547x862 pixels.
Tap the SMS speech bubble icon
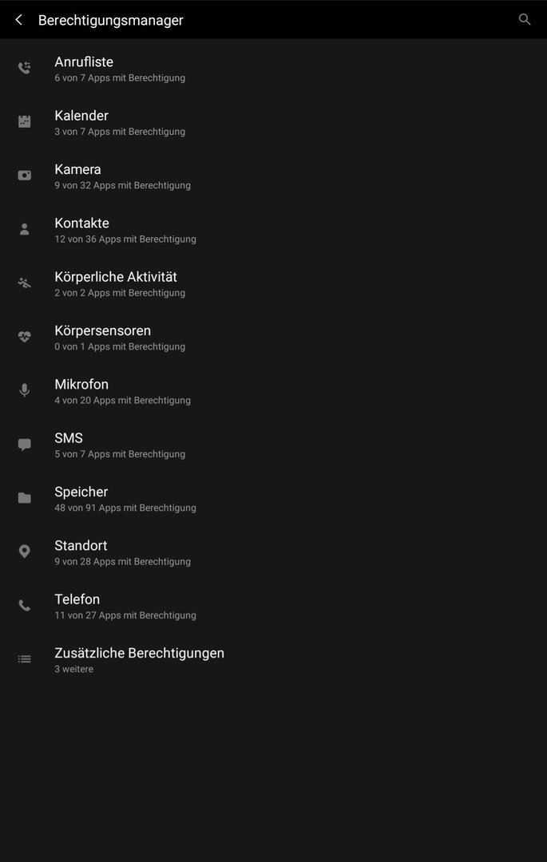tap(24, 445)
